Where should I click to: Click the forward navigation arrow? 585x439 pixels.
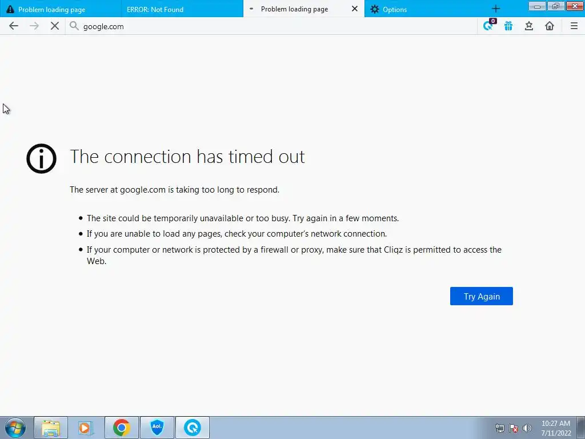coord(34,26)
